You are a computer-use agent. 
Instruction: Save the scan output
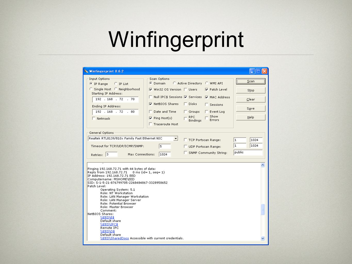[x=251, y=109]
